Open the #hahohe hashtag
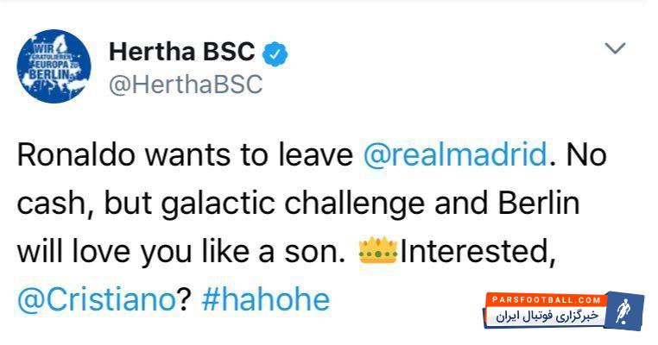The width and height of the screenshot is (658, 345). tap(266, 298)
